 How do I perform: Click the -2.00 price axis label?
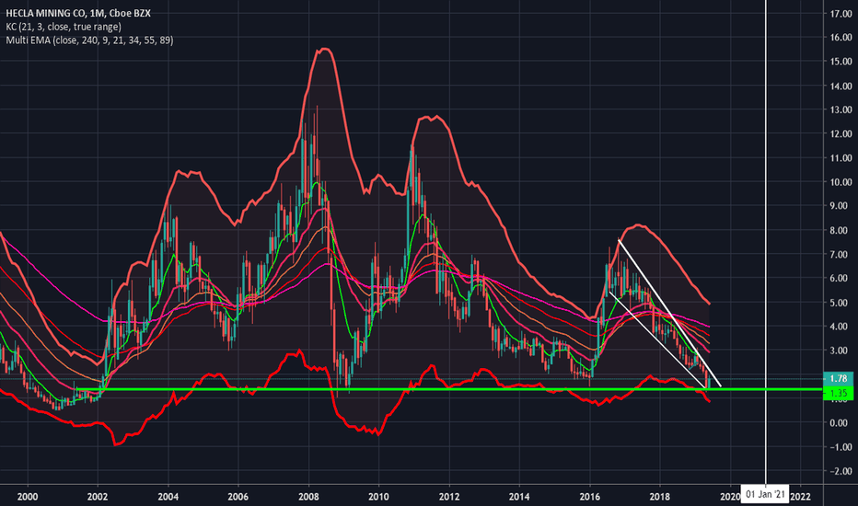coord(841,471)
